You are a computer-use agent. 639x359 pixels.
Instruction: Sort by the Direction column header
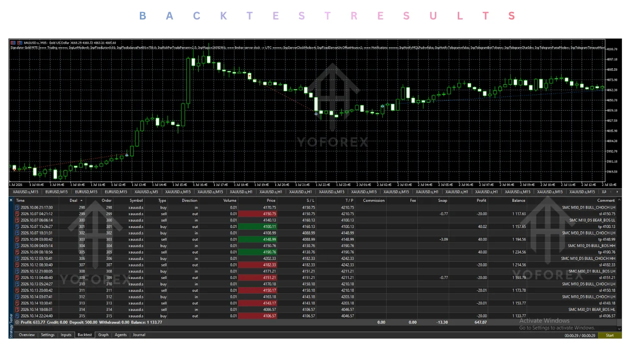(189, 200)
